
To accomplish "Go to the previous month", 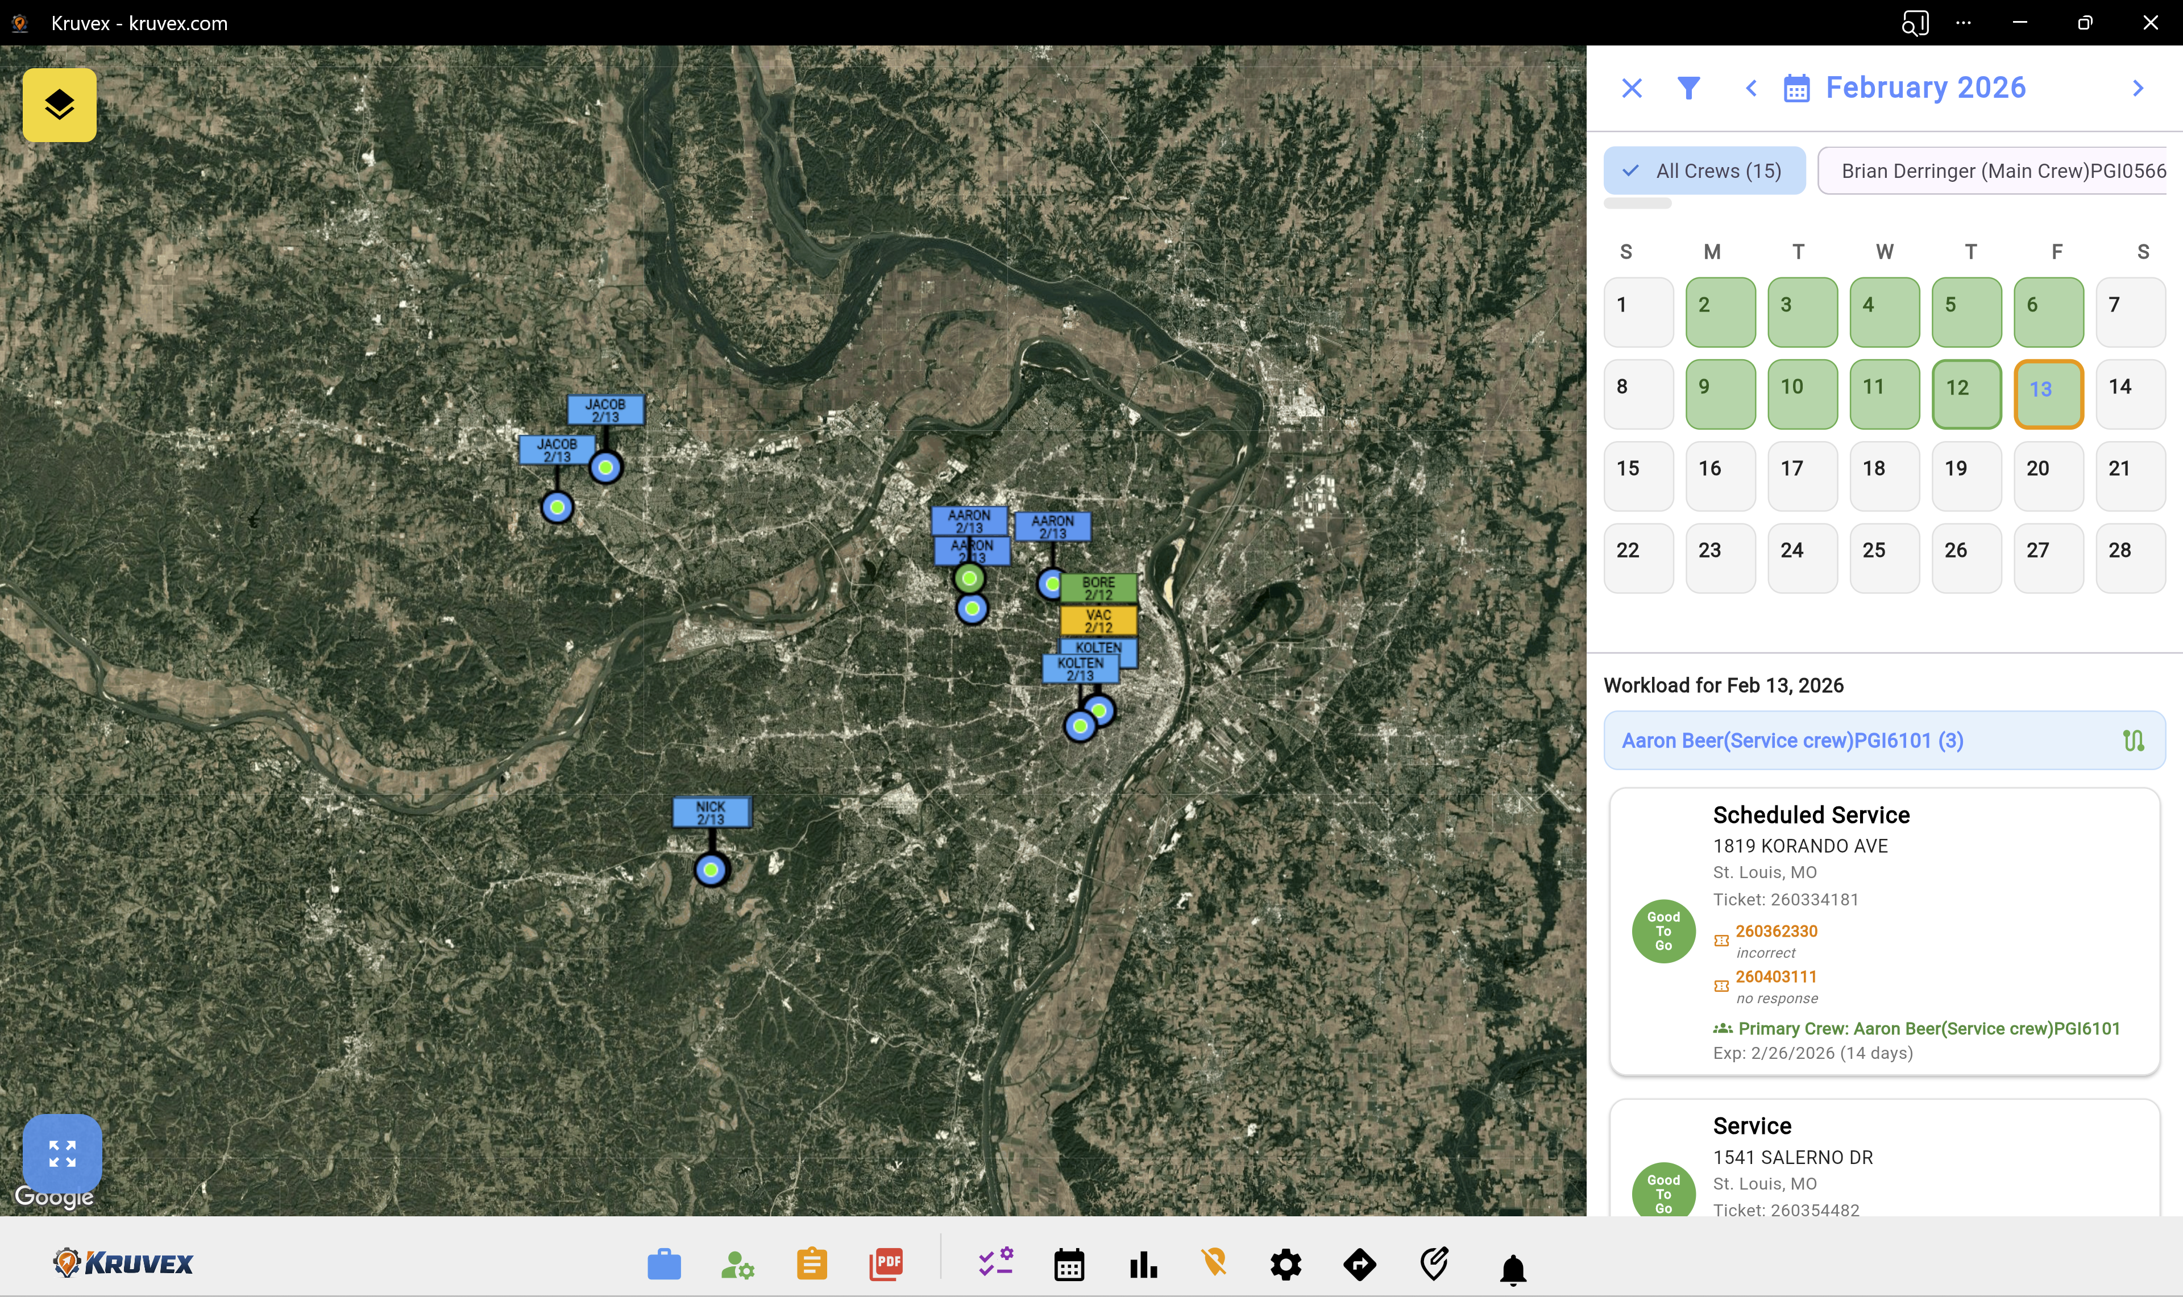I will (1750, 88).
